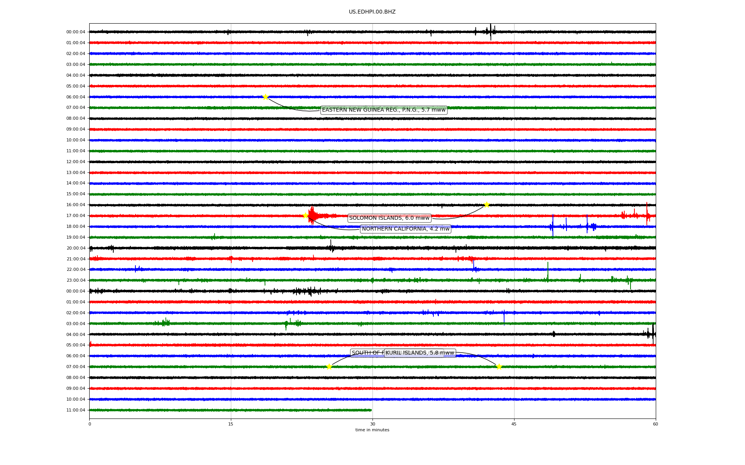Screen dimensions: 745x465
Task: Select the 12:00:04 trace time label
Action: pyautogui.click(x=76, y=162)
